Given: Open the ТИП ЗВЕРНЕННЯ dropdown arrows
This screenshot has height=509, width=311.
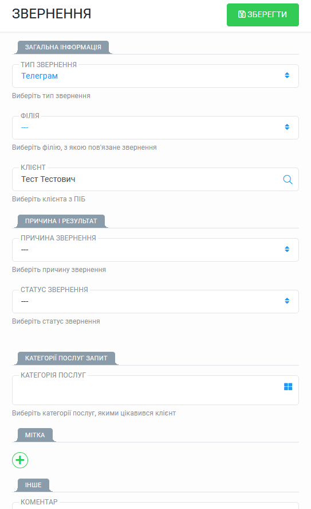Looking at the screenshot, I should click(x=287, y=75).
